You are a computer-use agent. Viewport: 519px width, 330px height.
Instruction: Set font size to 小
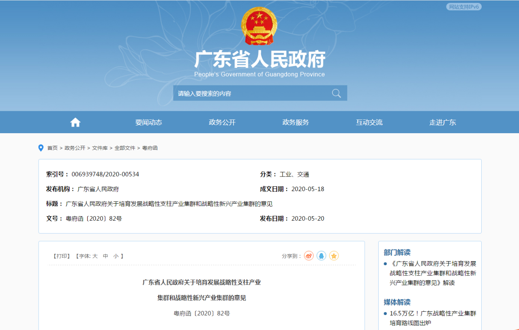pos(116,256)
